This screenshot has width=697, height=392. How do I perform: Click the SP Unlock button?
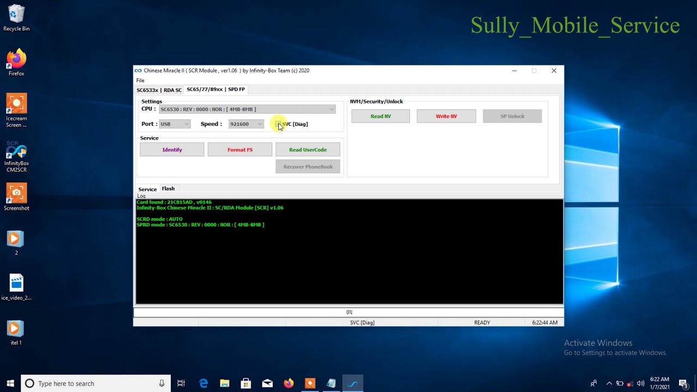(x=512, y=116)
